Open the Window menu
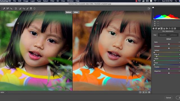 pyautogui.click(x=70, y=1)
